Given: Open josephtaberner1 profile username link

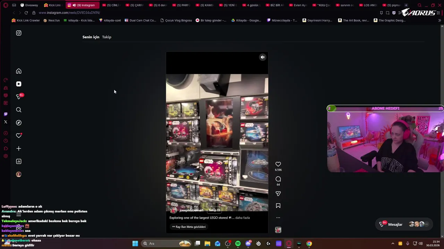Looking at the screenshot, I should click(x=191, y=210).
